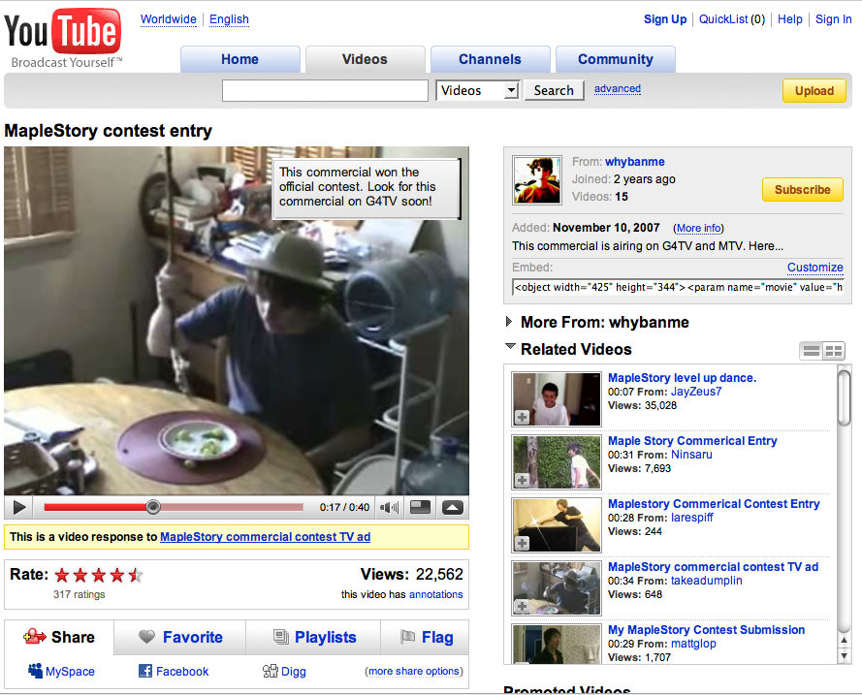Play the MapleStory contest entry video
The width and height of the screenshot is (862, 695).
18,507
